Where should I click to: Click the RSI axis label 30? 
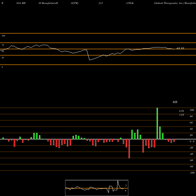(x=3, y=58)
